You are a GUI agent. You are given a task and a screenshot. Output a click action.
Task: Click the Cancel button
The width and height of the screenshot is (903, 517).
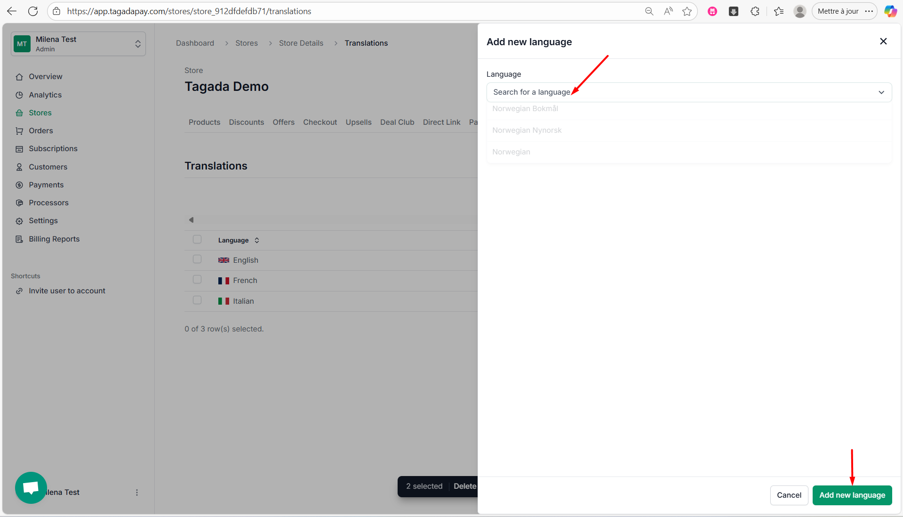point(789,495)
